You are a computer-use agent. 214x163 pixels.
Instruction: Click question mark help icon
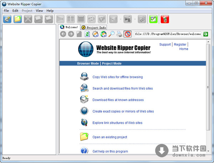(x=84, y=150)
